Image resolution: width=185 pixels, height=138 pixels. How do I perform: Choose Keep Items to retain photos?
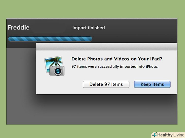coord(152,84)
